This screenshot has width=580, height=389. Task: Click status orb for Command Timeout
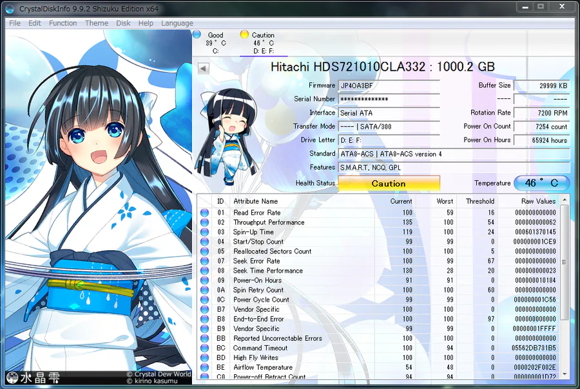(204, 348)
